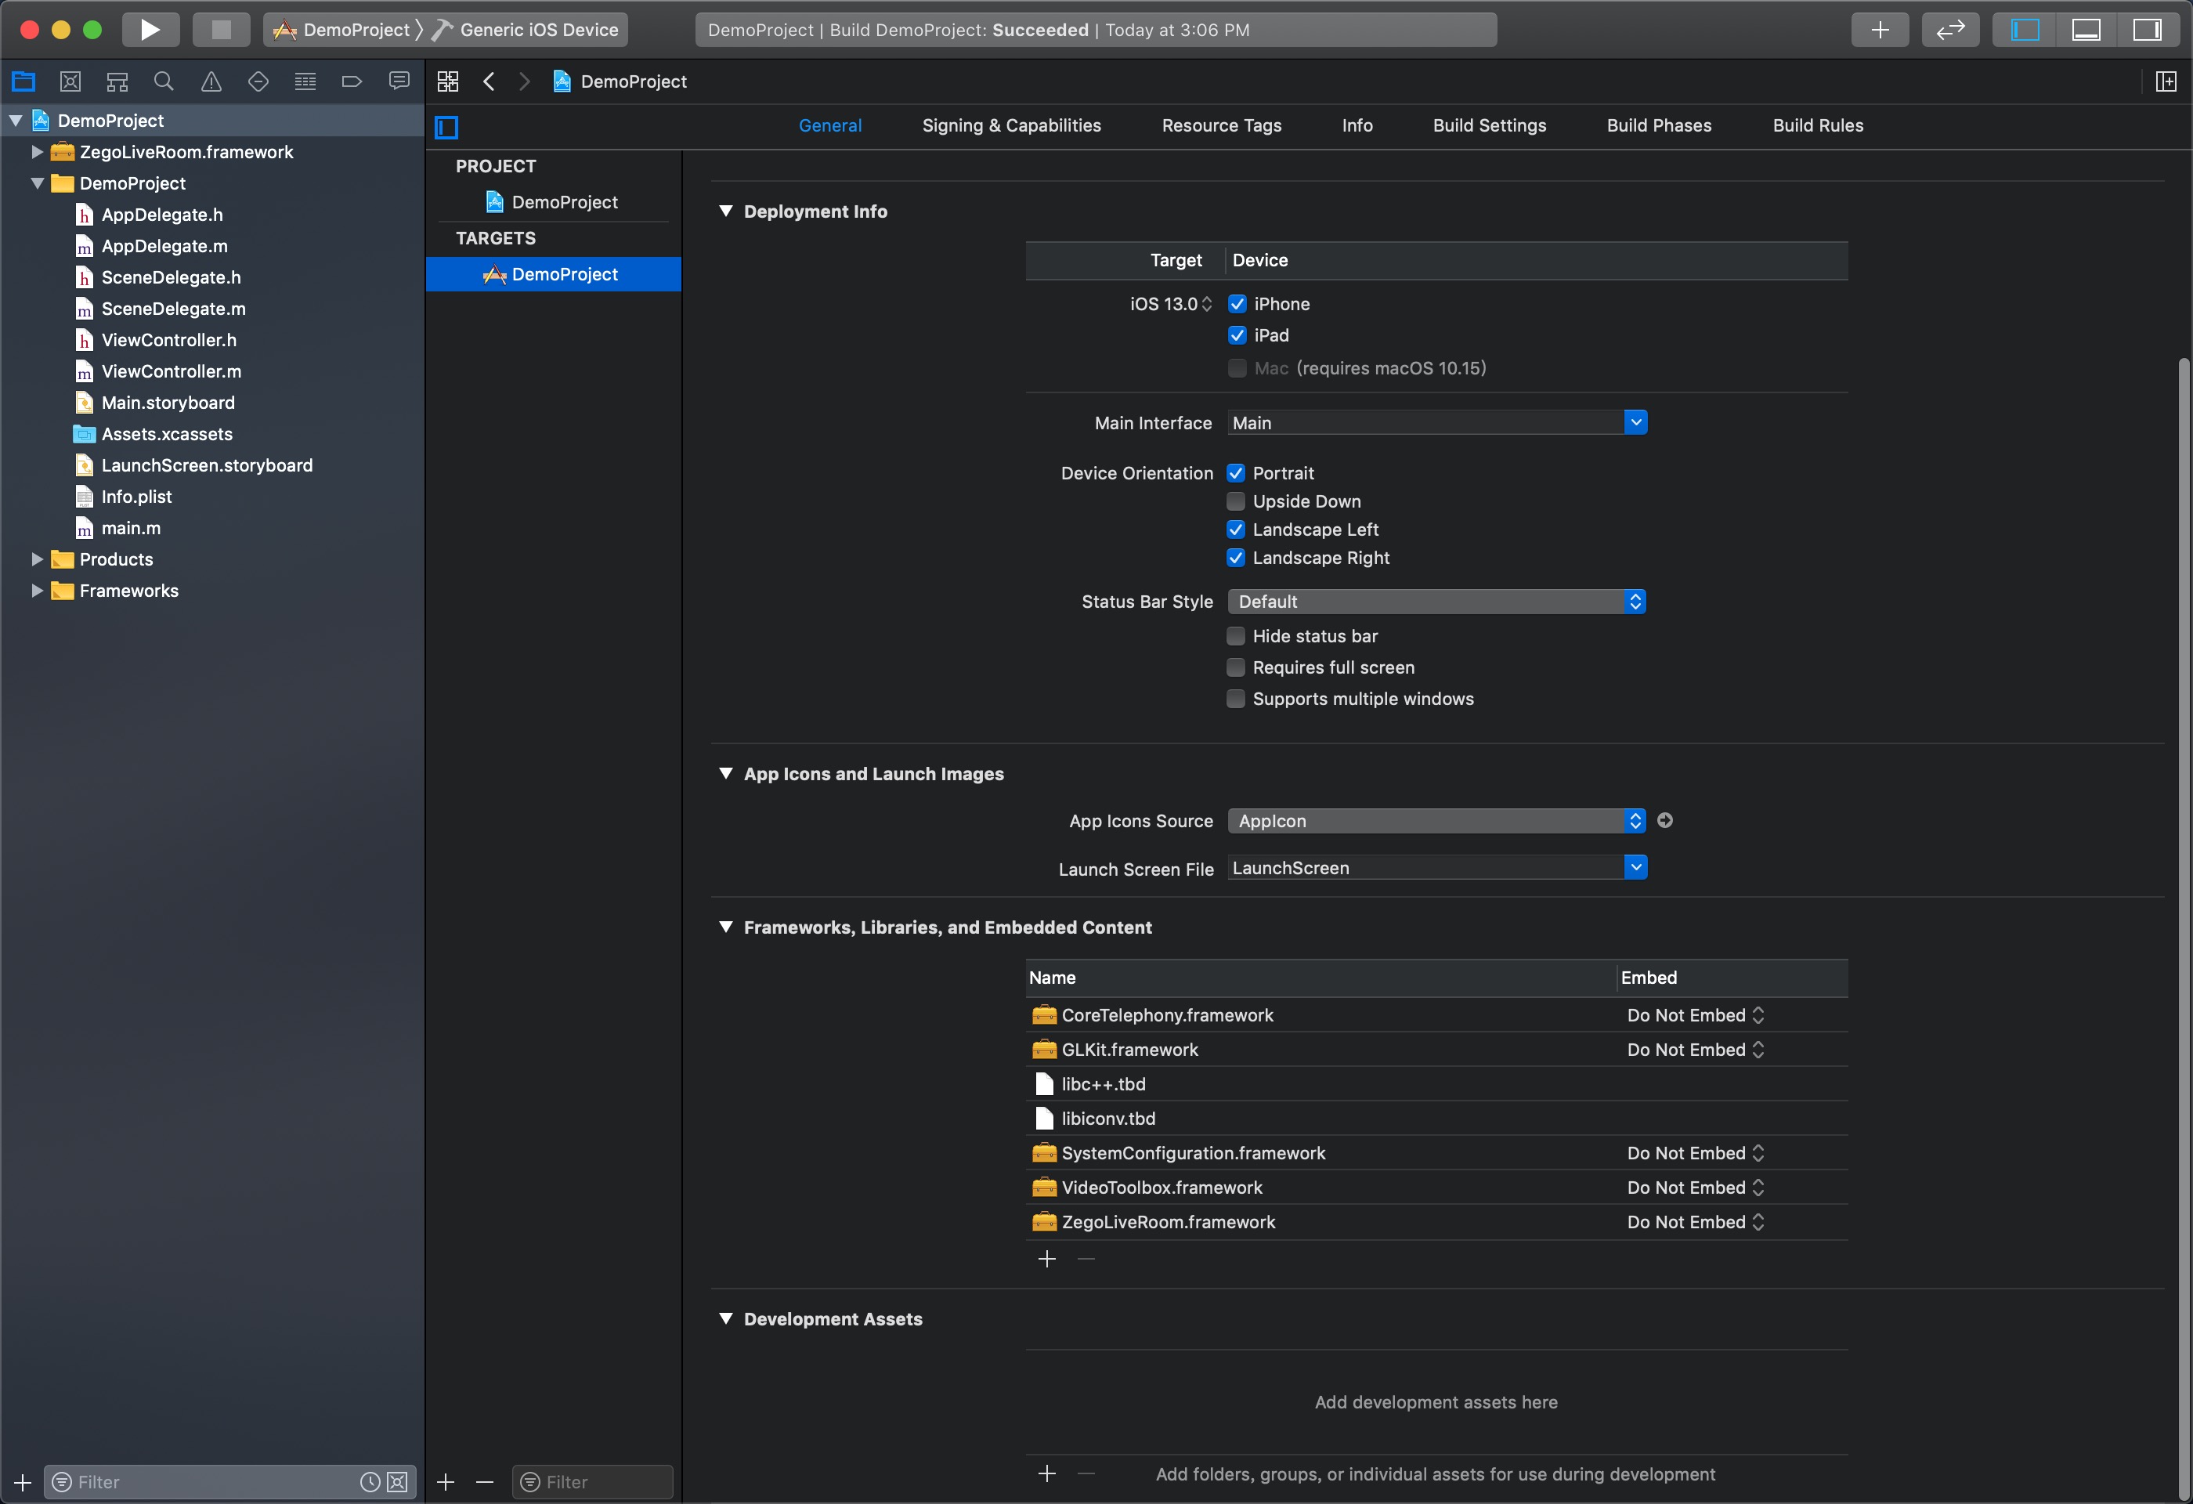Open the Launch Screen File dropdown
Screen dimensions: 2193x1504
click(1635, 867)
